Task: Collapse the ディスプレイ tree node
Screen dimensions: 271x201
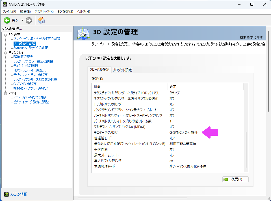Action: pyautogui.click(x=6, y=53)
